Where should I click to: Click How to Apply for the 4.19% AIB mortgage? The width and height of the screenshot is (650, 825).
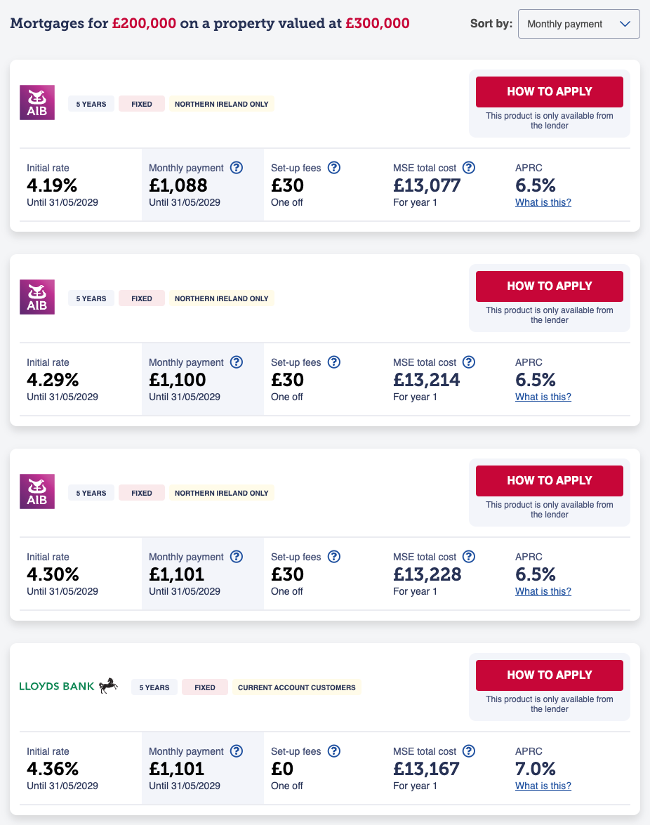[549, 91]
